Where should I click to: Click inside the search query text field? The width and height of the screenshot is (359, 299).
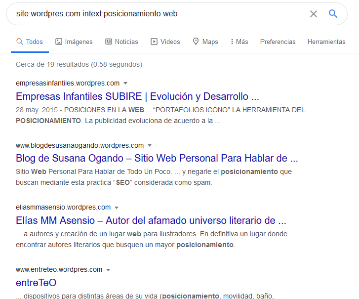pos(148,14)
